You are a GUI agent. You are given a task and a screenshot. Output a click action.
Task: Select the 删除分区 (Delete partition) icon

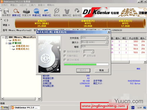click(67, 12)
